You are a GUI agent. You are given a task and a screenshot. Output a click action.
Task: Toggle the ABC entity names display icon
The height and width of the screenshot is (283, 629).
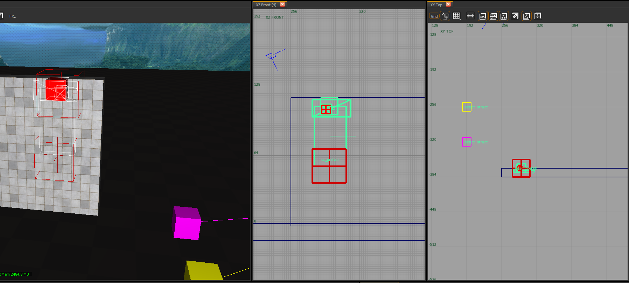click(x=483, y=16)
